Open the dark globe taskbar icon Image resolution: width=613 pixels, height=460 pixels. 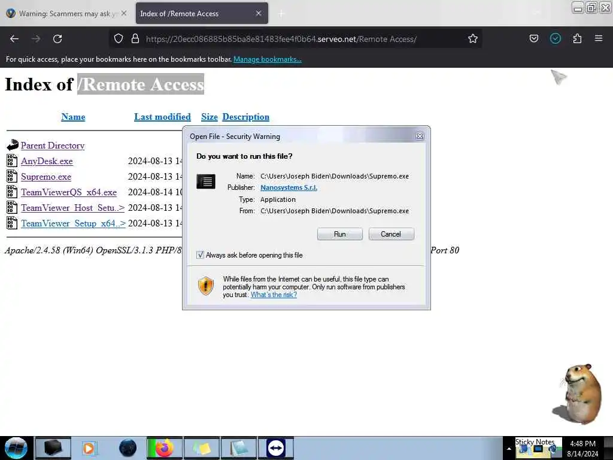tap(128, 448)
